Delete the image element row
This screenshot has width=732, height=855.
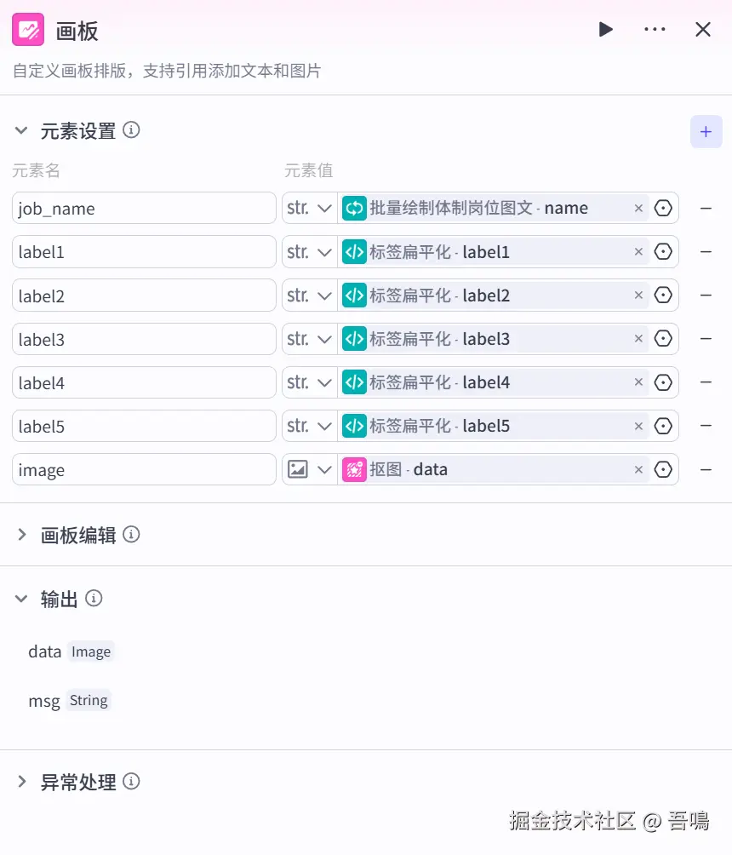(x=706, y=469)
